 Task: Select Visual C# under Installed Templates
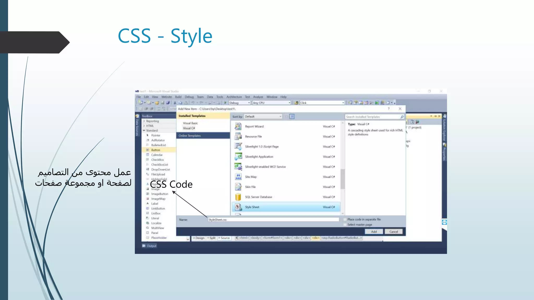click(x=189, y=128)
